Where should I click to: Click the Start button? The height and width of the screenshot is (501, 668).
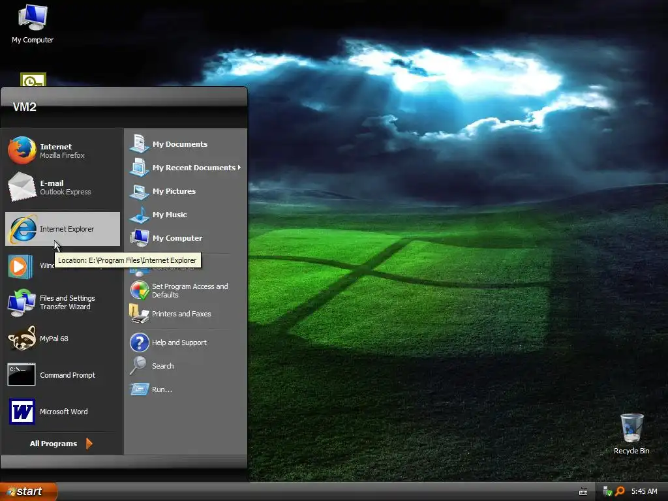(x=29, y=492)
